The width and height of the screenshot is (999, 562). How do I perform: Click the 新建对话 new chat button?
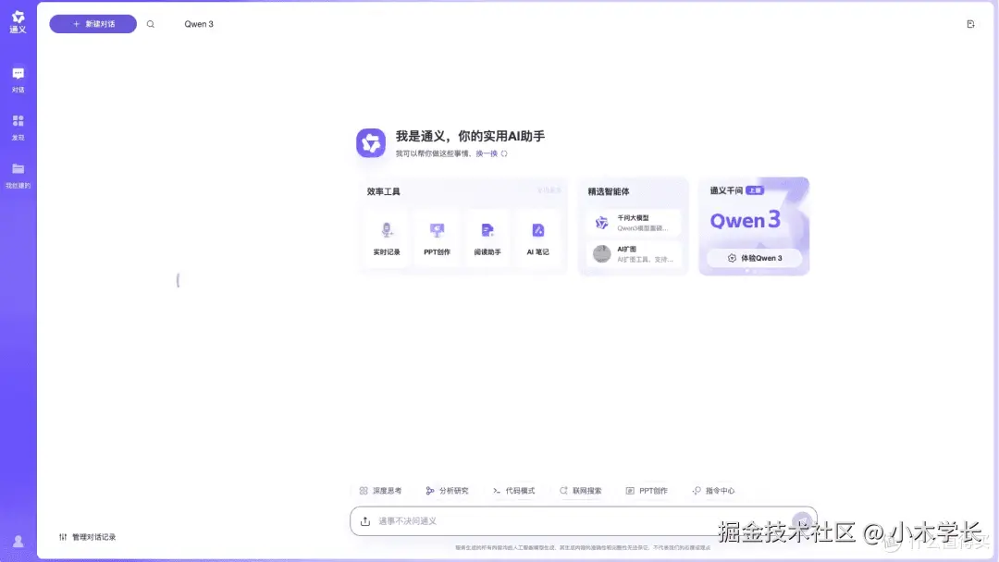point(92,24)
